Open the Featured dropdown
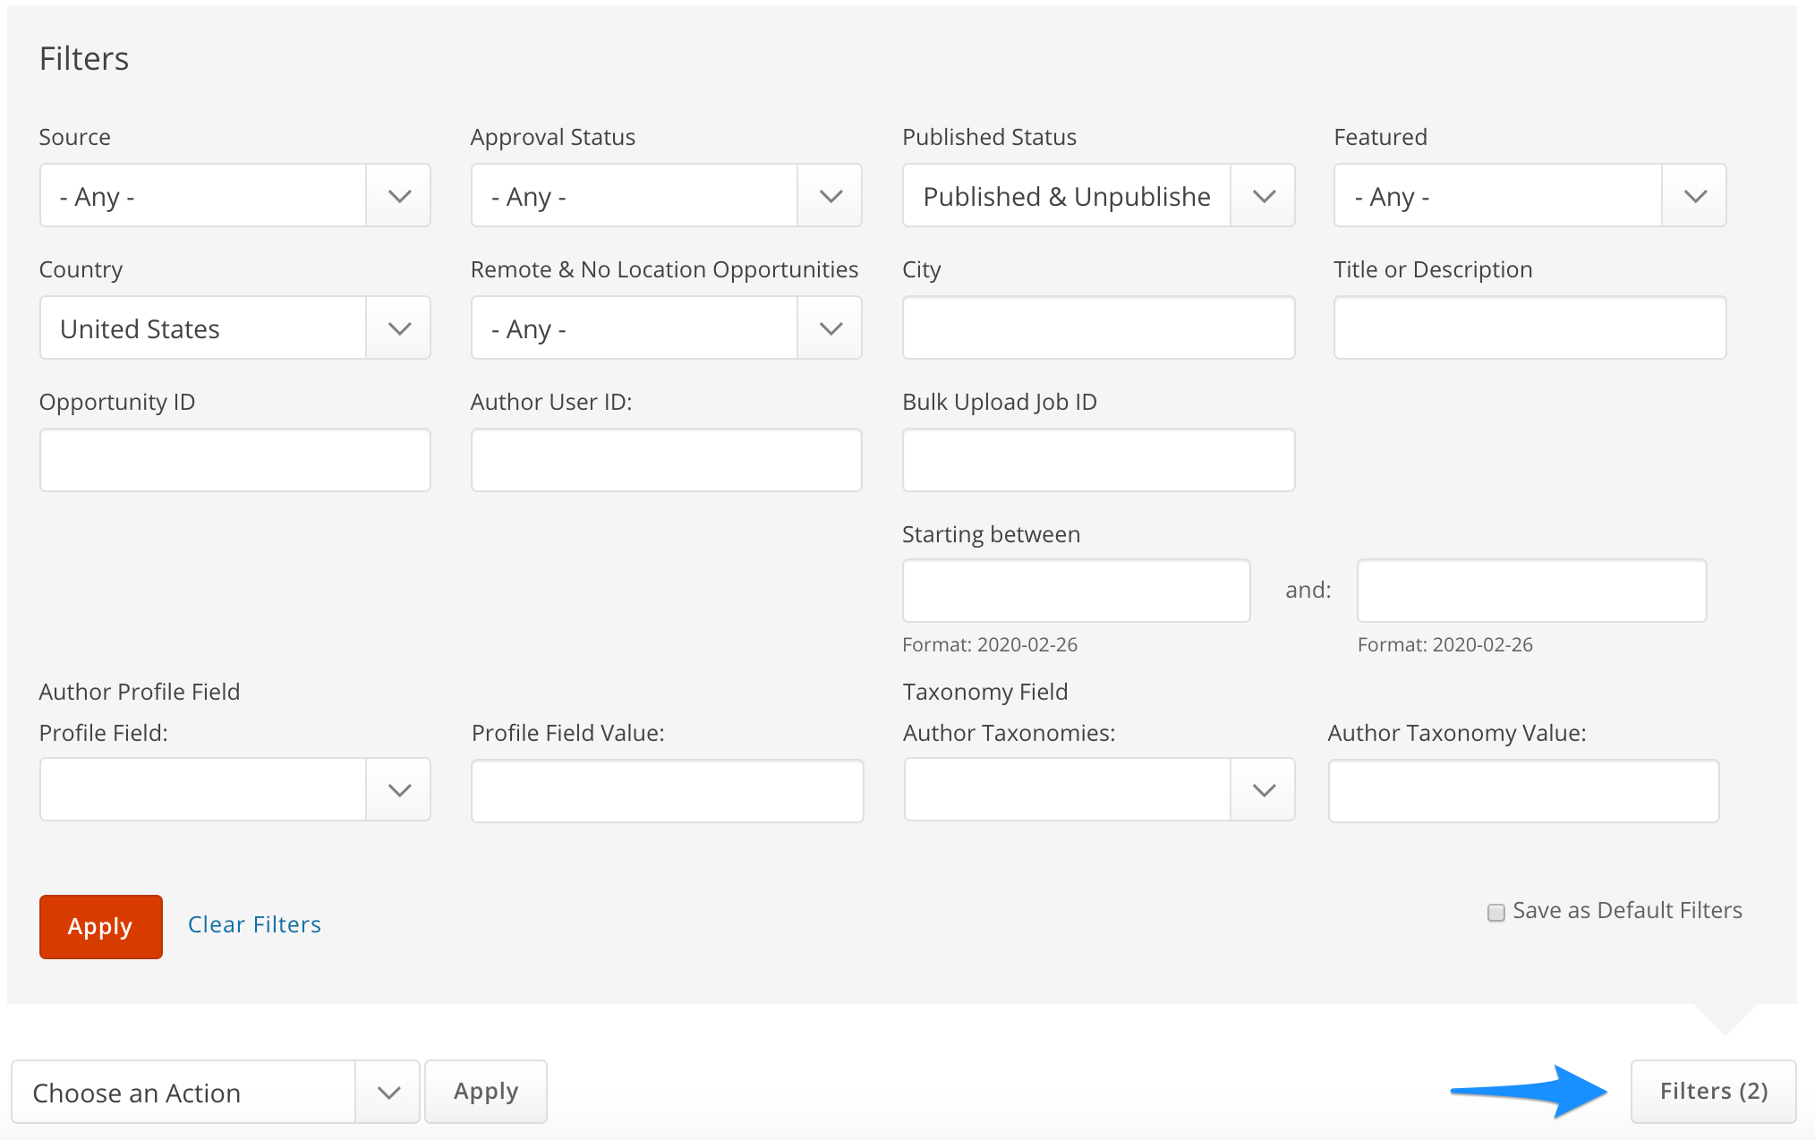Viewport: 1815px width, 1140px height. [x=1530, y=195]
